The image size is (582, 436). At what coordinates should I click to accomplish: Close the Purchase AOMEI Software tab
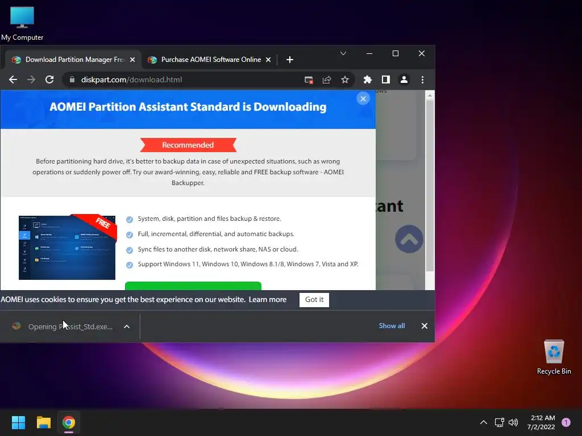click(x=268, y=60)
